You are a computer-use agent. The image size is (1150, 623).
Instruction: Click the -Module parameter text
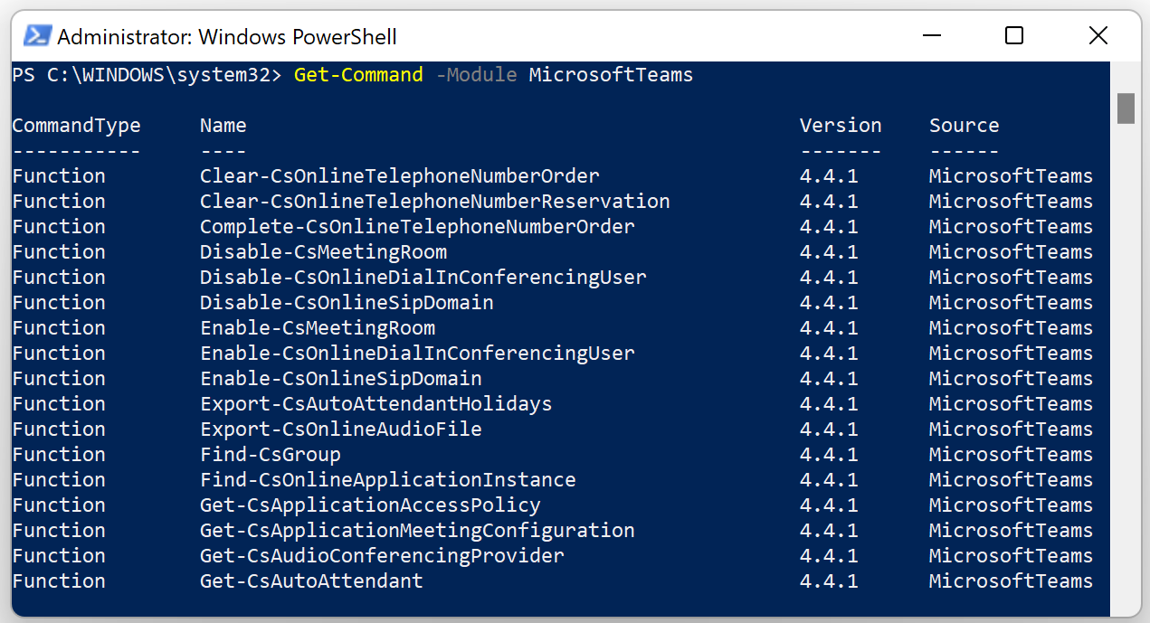(x=477, y=75)
